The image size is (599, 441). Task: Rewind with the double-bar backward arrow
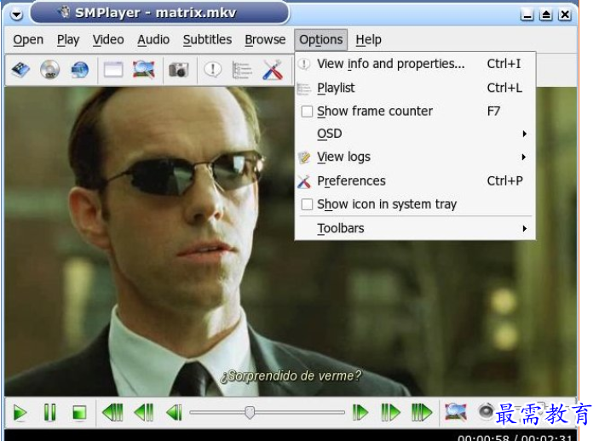coord(144,412)
